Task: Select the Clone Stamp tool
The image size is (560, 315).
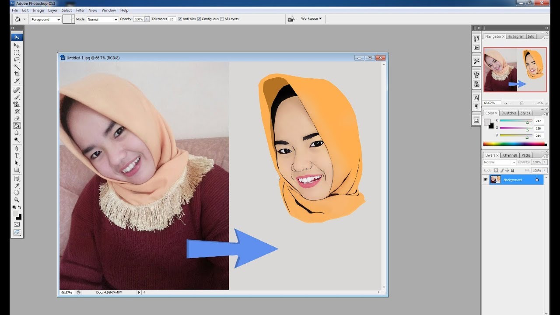Action: tap(17, 104)
